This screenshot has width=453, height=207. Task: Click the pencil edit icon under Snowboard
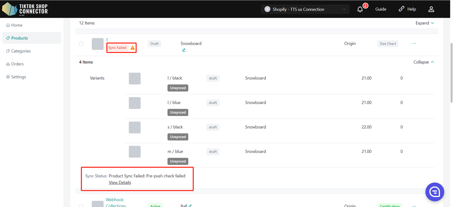pos(184,50)
